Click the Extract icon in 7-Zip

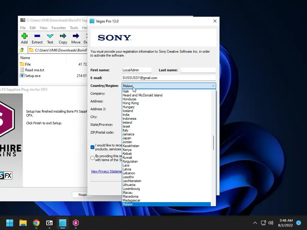tap(37, 36)
